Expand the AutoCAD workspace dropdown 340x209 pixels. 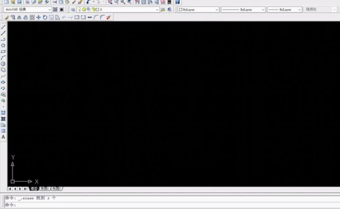click(x=49, y=10)
